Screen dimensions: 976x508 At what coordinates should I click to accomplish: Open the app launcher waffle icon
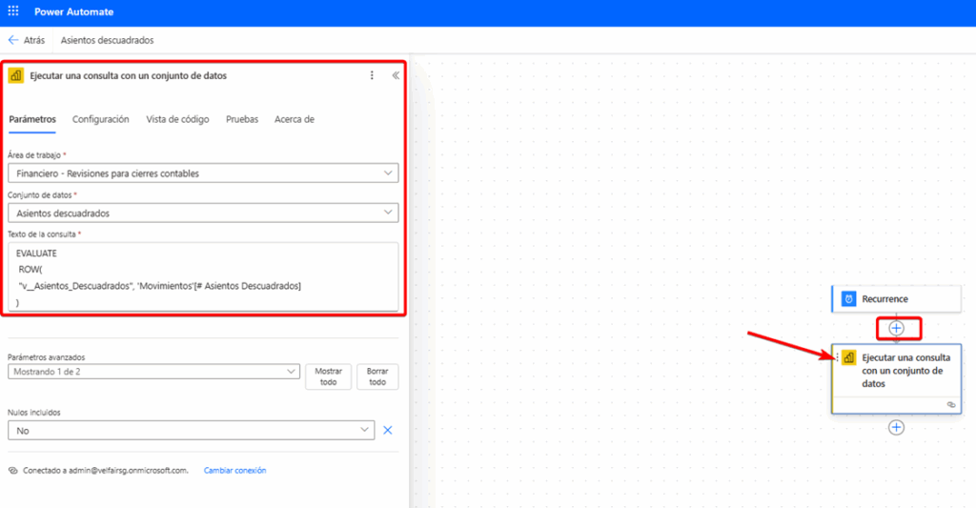click(x=13, y=12)
